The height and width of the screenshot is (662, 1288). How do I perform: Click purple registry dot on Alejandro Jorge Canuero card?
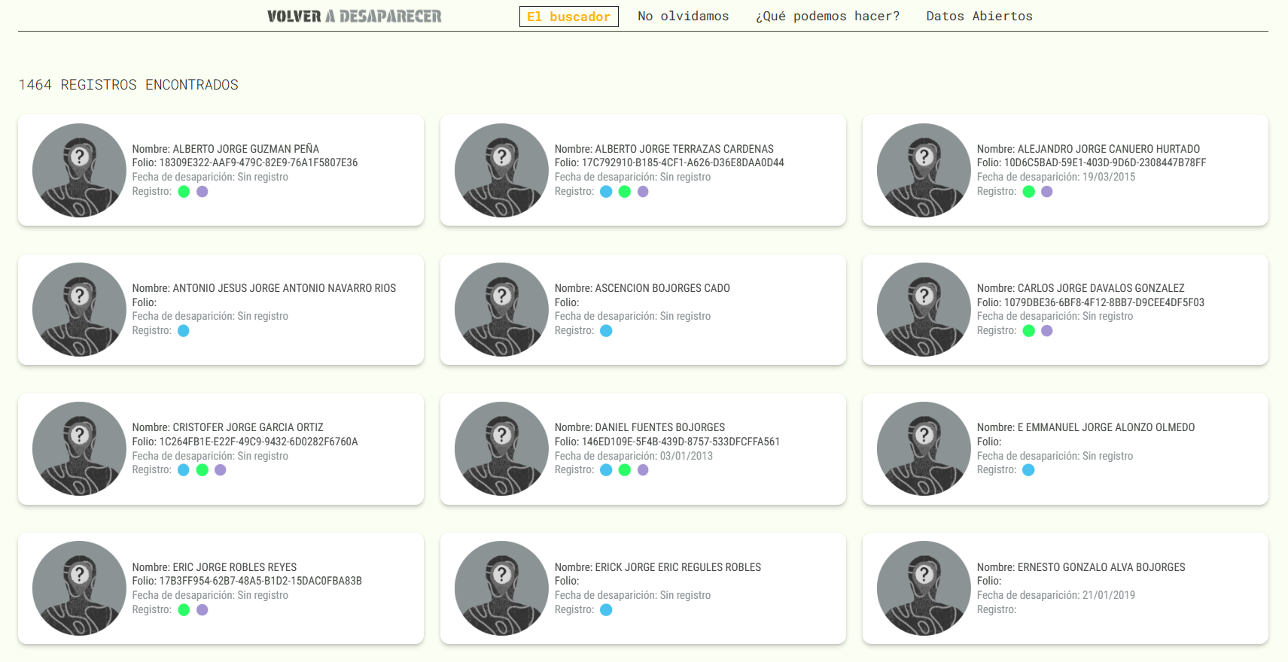click(1047, 192)
